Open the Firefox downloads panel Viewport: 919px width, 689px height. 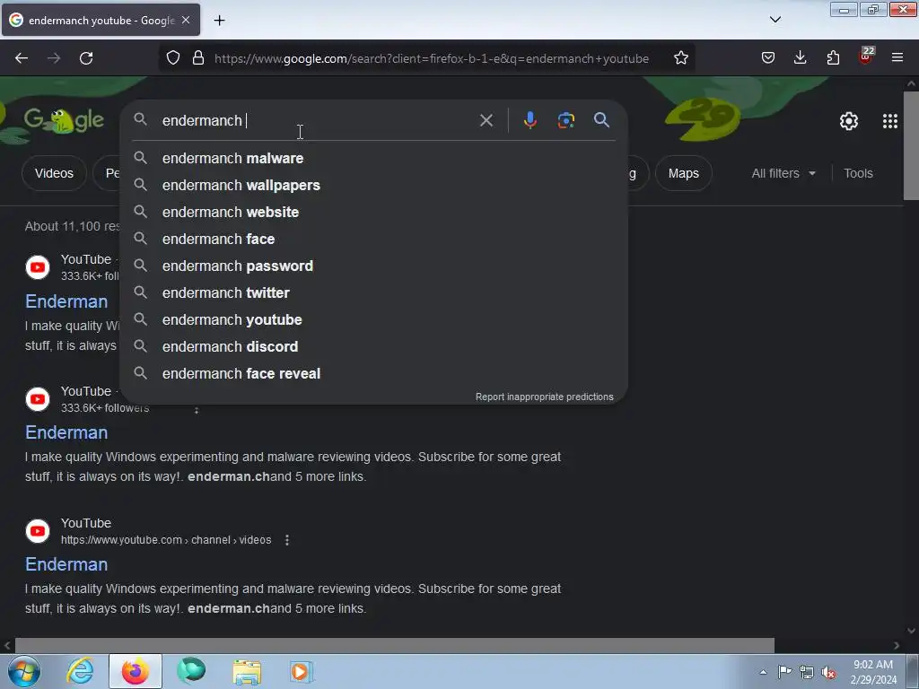pos(800,57)
